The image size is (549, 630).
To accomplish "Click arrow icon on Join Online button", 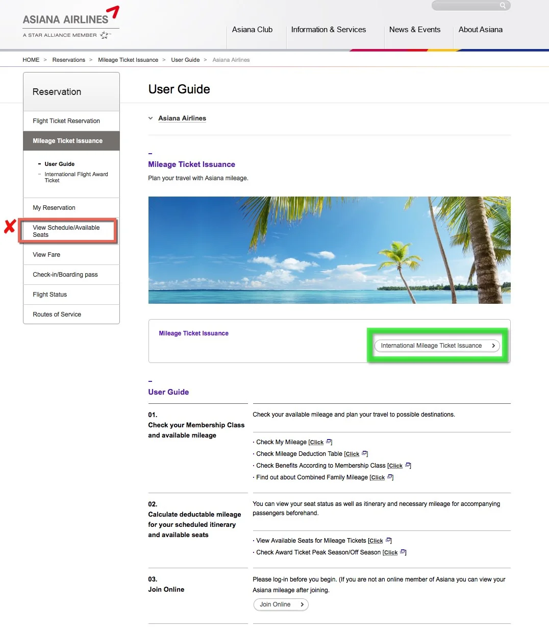I will [x=302, y=604].
